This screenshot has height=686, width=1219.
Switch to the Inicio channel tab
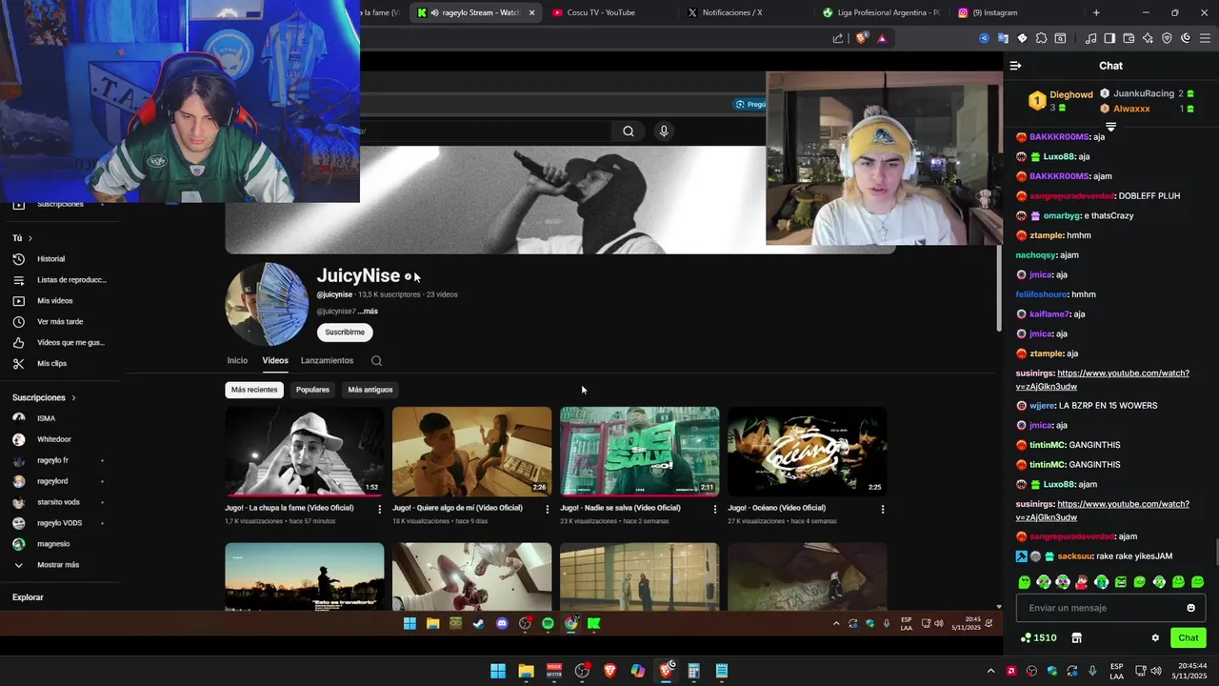237,360
